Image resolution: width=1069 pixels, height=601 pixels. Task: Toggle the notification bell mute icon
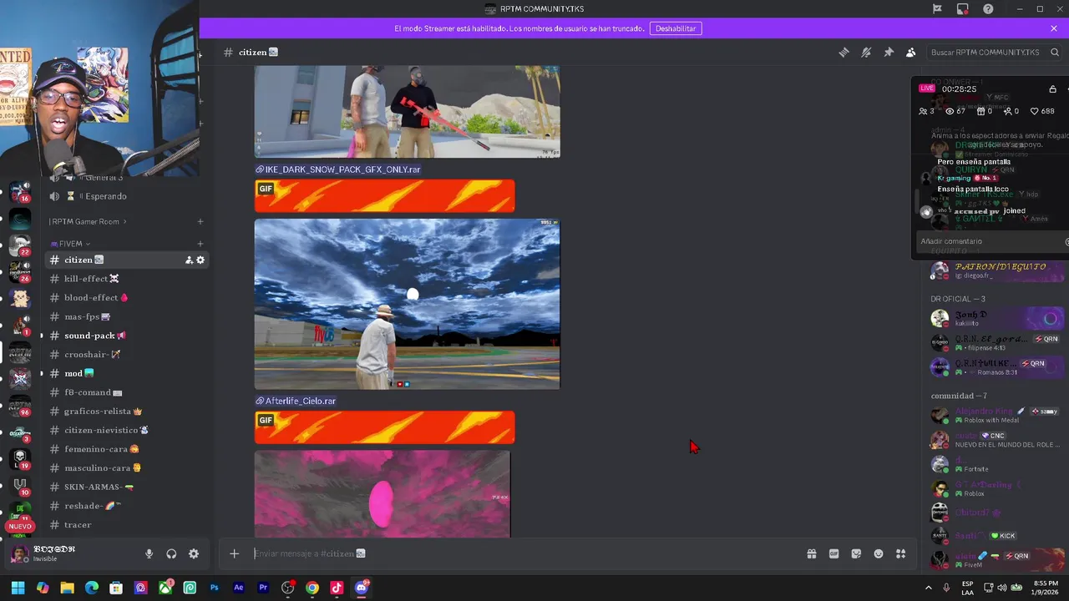pos(866,52)
